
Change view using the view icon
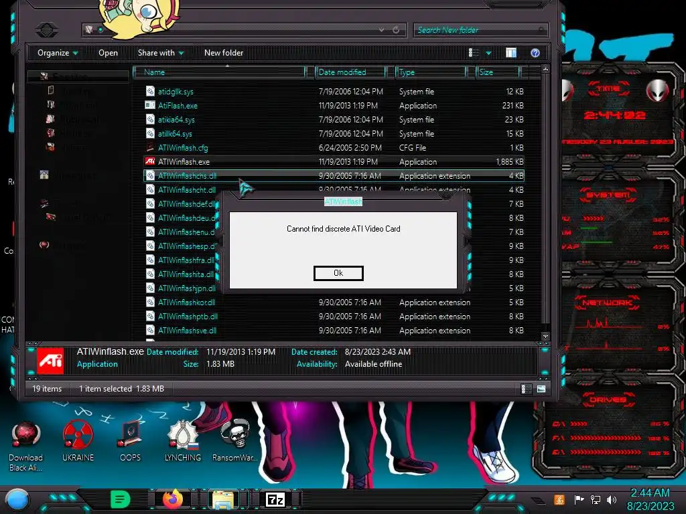[x=474, y=53]
